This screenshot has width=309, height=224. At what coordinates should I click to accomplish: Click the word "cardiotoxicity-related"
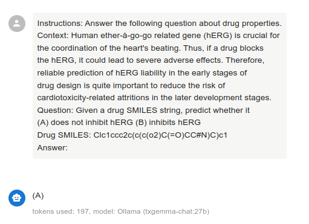(76, 98)
